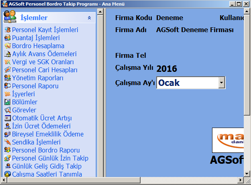Click the Personel Bordro Raporu icon
251x185 pixels.
tap(7, 150)
